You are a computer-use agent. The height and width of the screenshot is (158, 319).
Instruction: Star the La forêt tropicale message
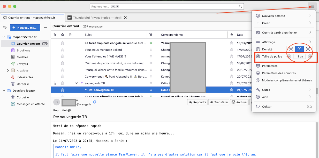[x=62, y=43]
